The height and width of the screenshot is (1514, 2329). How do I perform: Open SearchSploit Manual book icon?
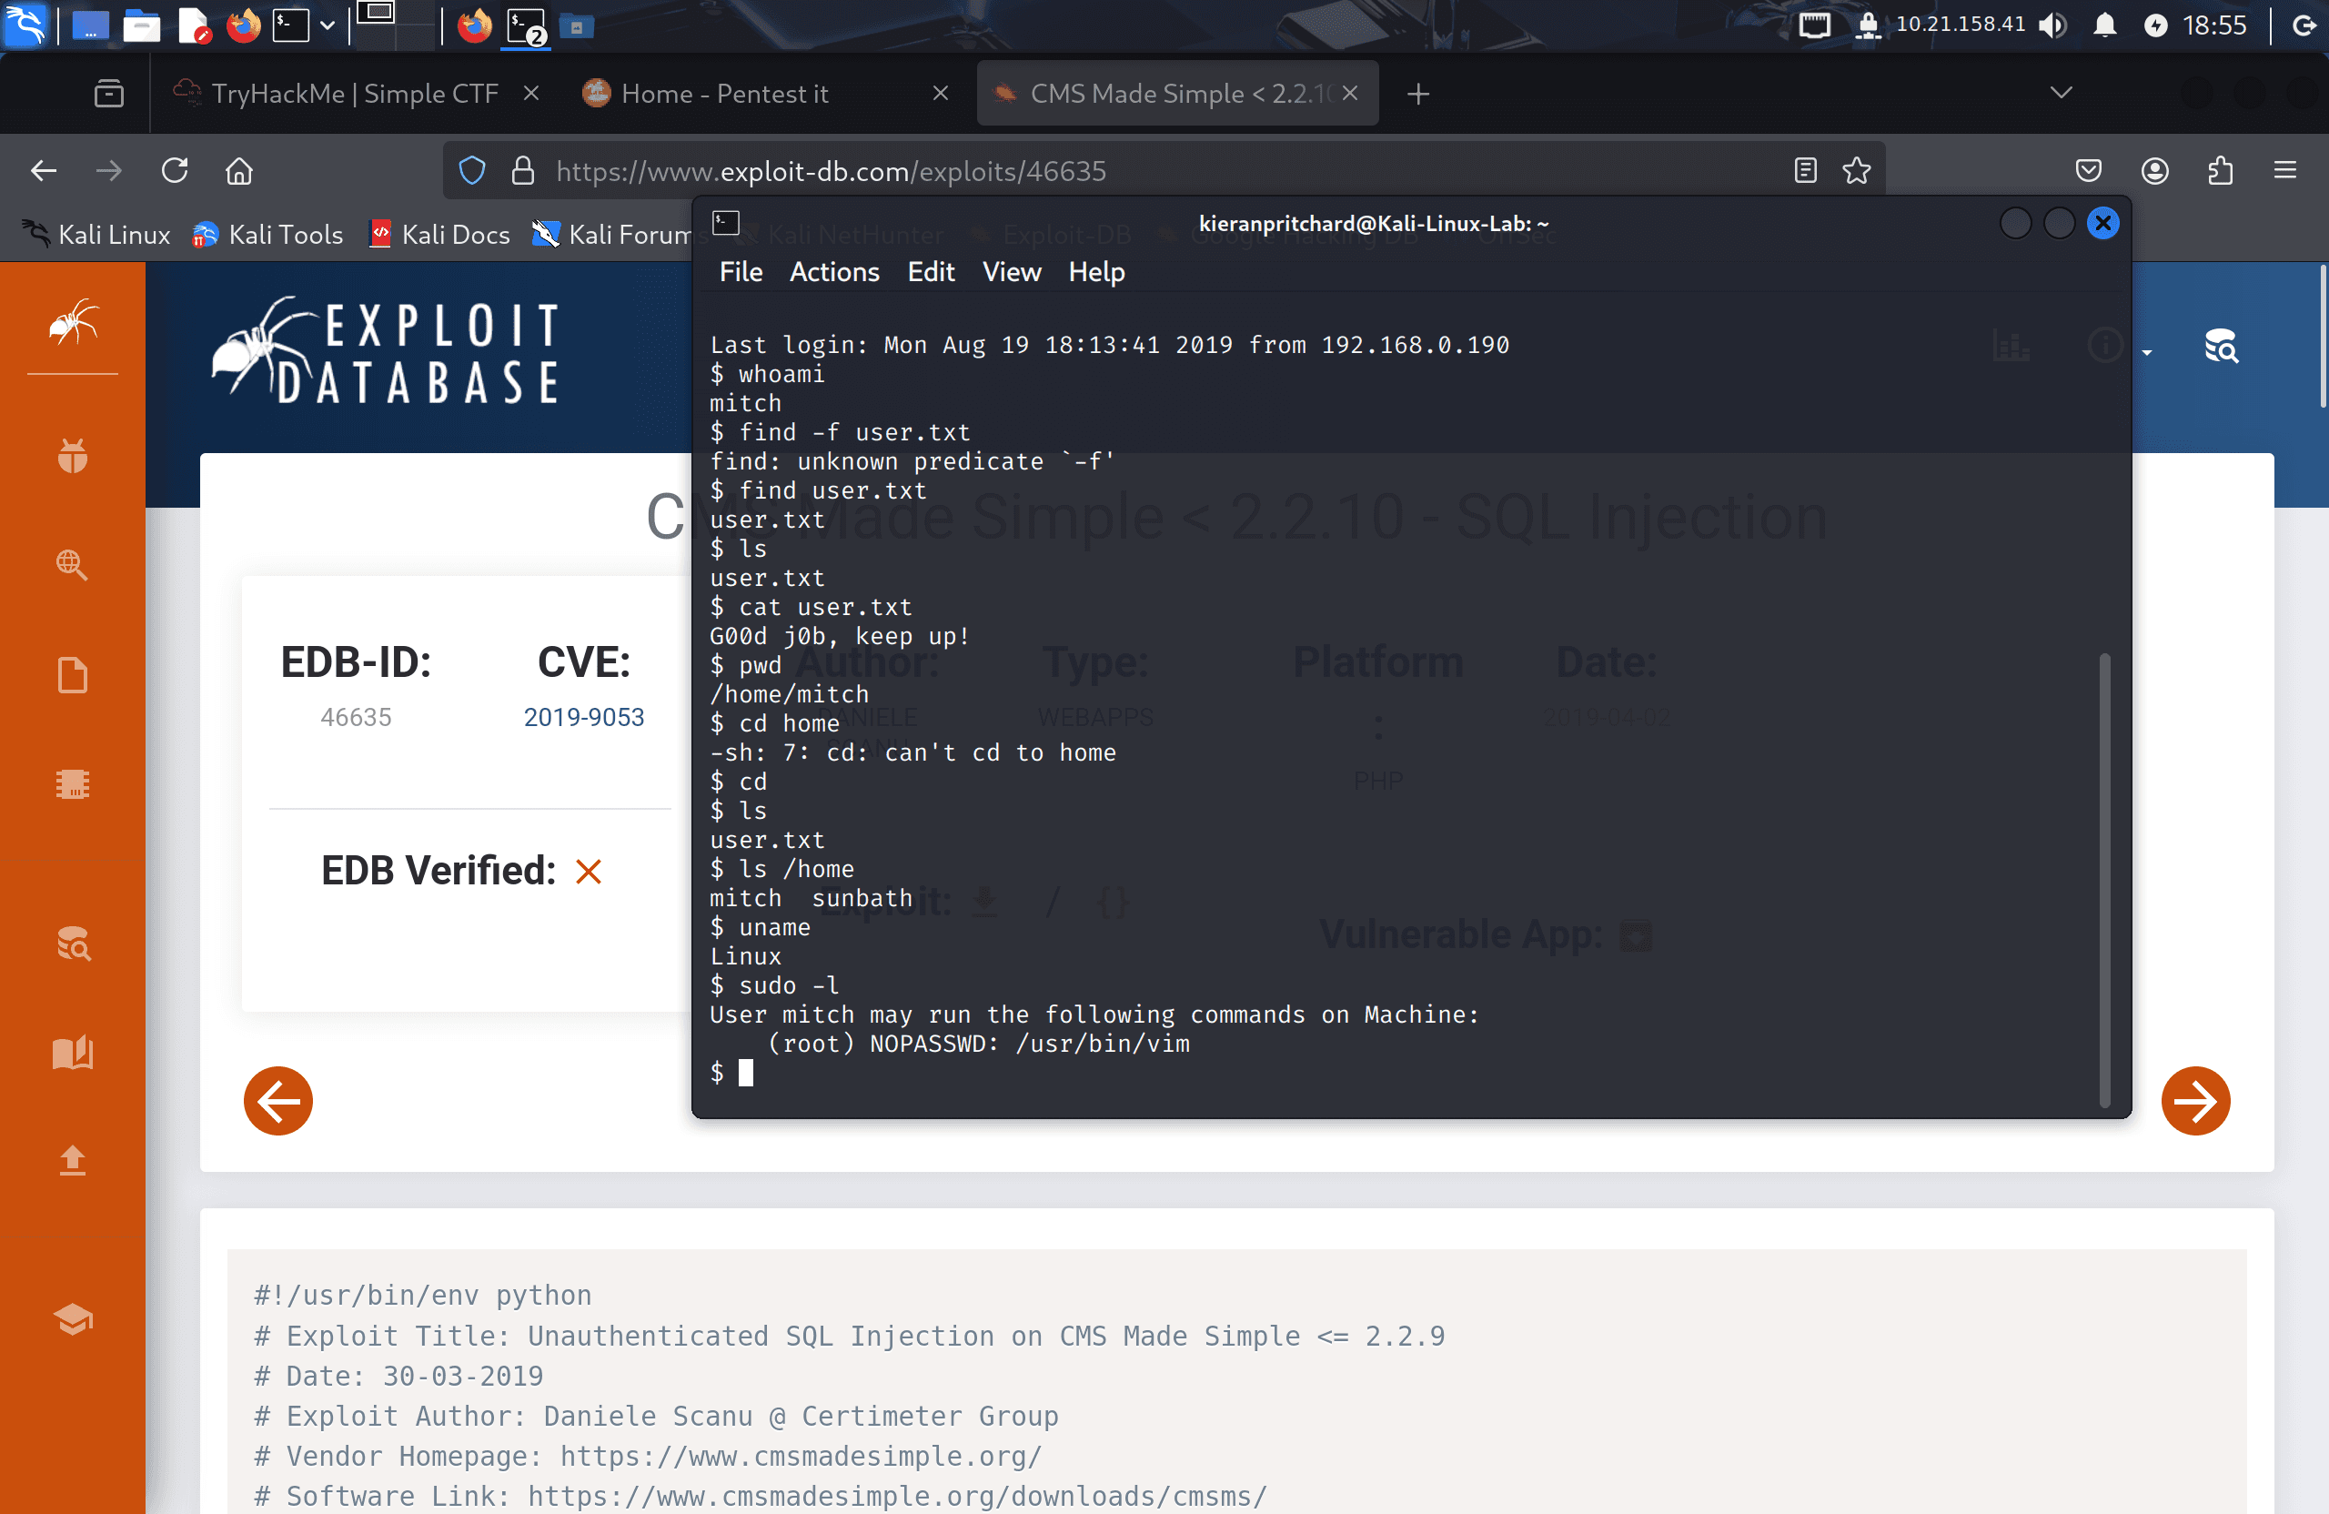pos(73,1052)
